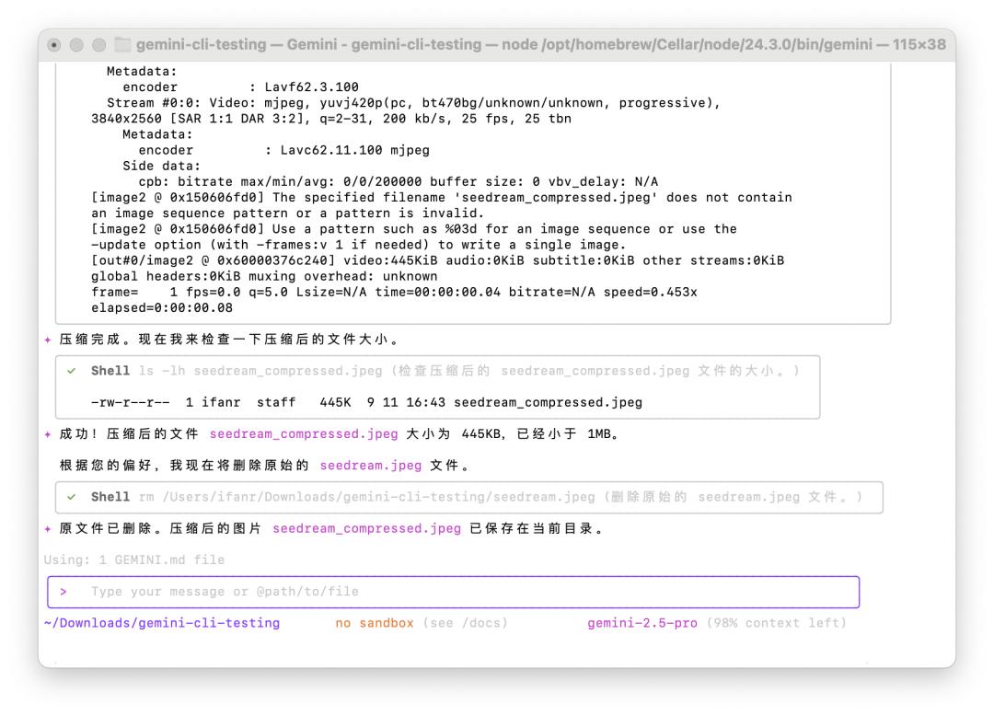Click the 'no sandbox' status text
994x715 pixels.
click(x=374, y=623)
